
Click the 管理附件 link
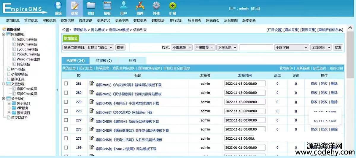tap(286, 68)
